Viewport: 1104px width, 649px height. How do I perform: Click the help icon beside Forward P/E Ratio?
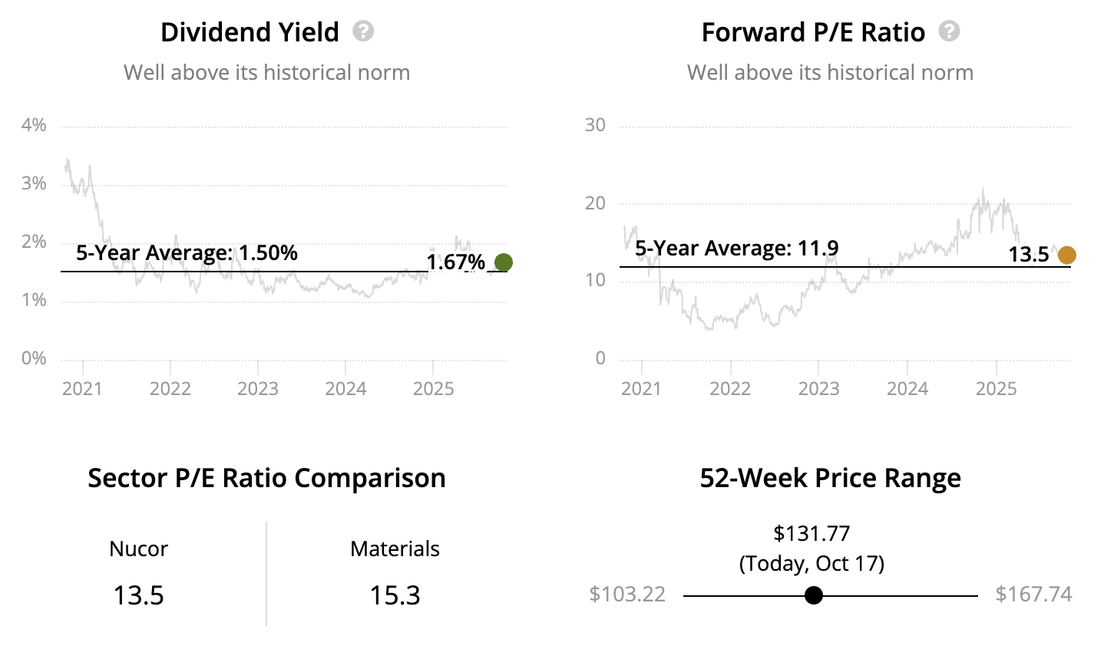coord(950,31)
